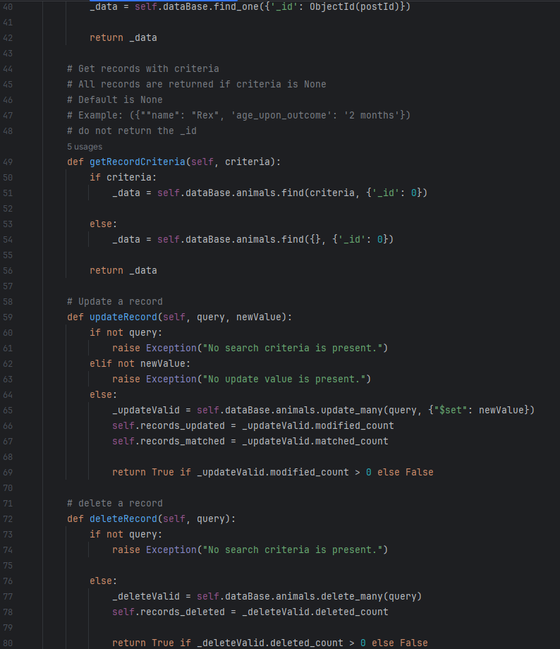Click the comment '# do not return the _id'
Screen dimensions: 560x649
(132, 131)
